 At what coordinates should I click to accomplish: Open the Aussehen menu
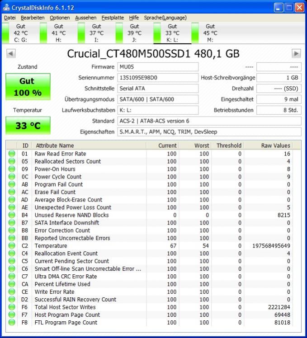click(85, 18)
